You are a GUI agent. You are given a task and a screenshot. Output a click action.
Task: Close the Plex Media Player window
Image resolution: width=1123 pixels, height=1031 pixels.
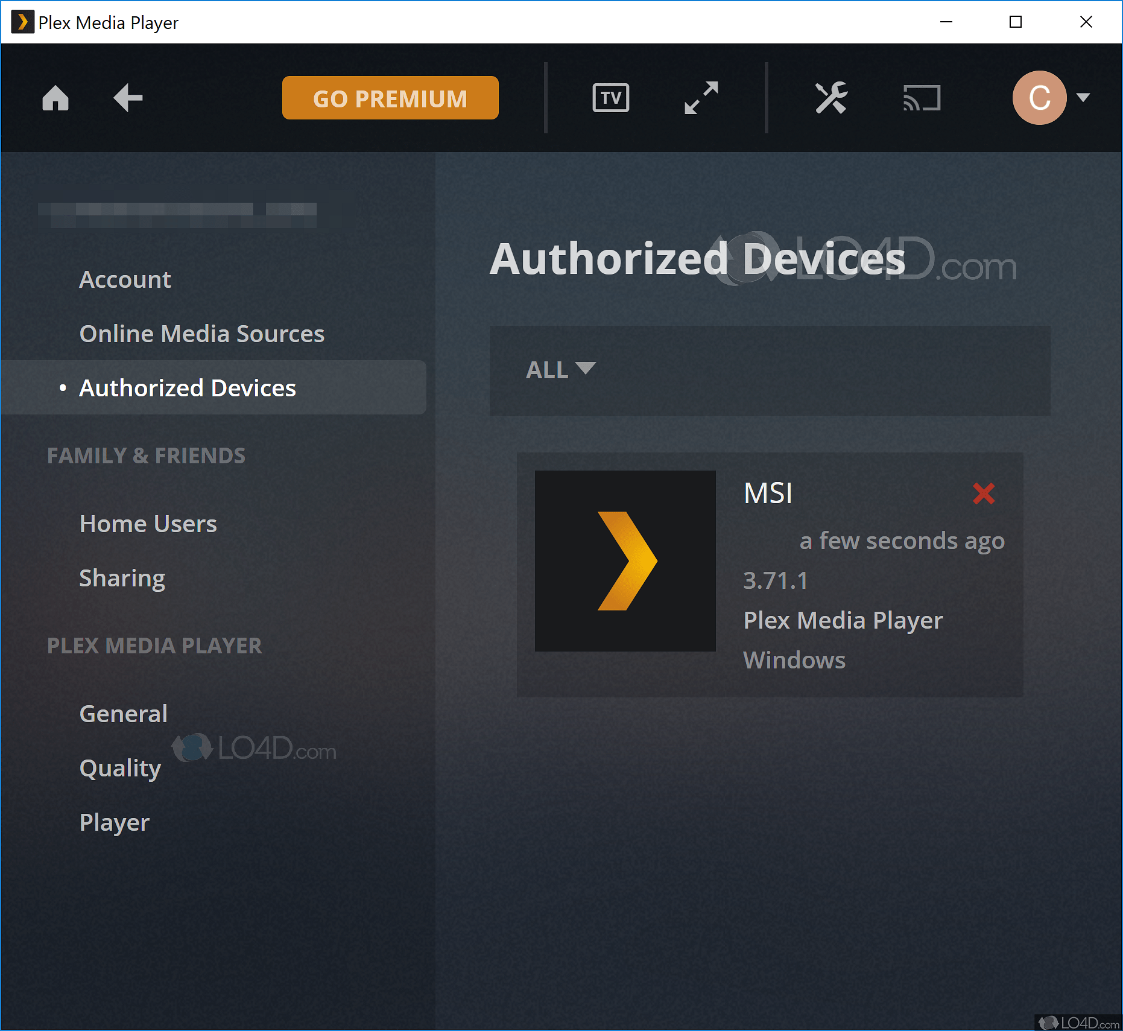[1086, 22]
